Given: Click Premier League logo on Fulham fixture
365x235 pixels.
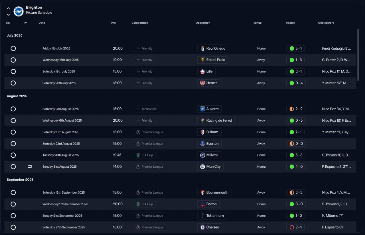Looking at the screenshot, I should click(x=138, y=132).
